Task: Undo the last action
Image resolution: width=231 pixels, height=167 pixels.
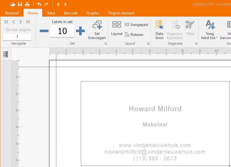Action: pyautogui.click(x=39, y=4)
